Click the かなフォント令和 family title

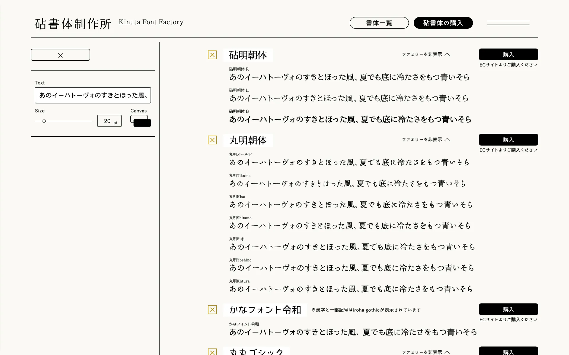click(265, 310)
